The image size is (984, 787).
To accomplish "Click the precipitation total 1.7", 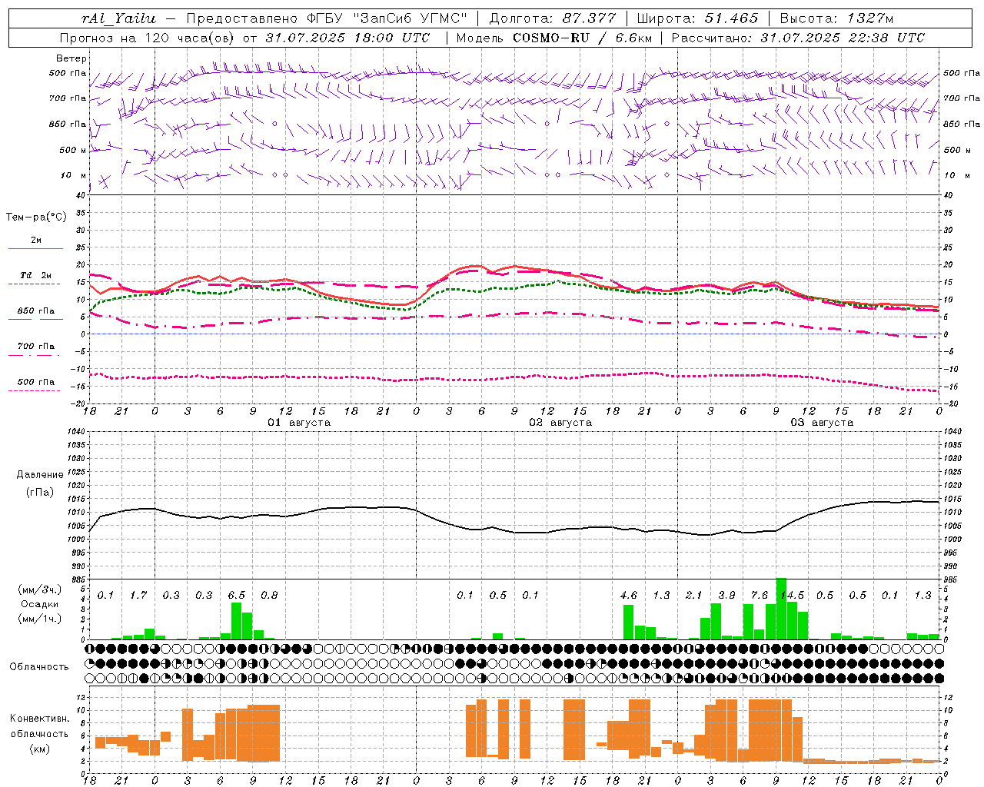I will [138, 596].
